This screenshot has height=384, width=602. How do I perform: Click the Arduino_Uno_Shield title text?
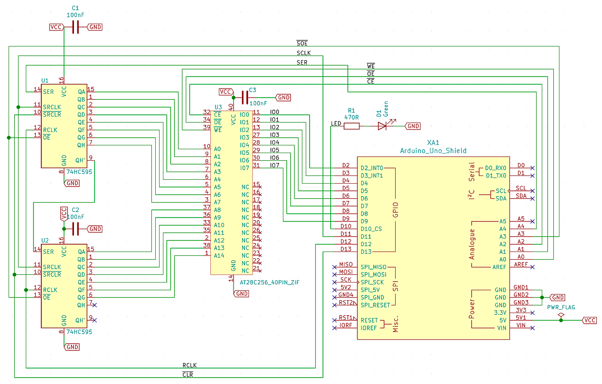[433, 151]
